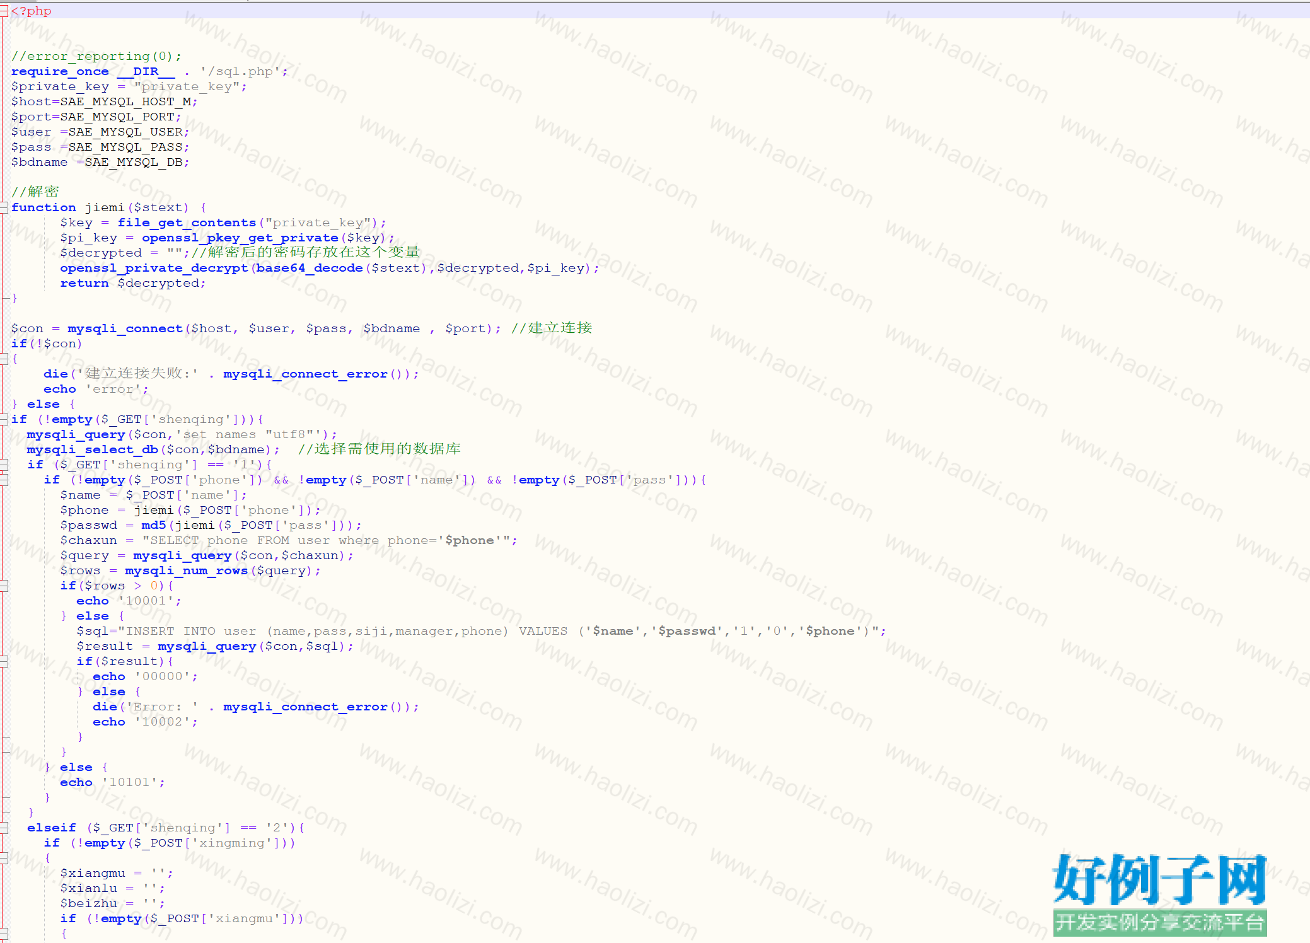Collapse fold brace below if (!empty($_POST['xingming']))
1310x943 pixels.
click(4, 858)
